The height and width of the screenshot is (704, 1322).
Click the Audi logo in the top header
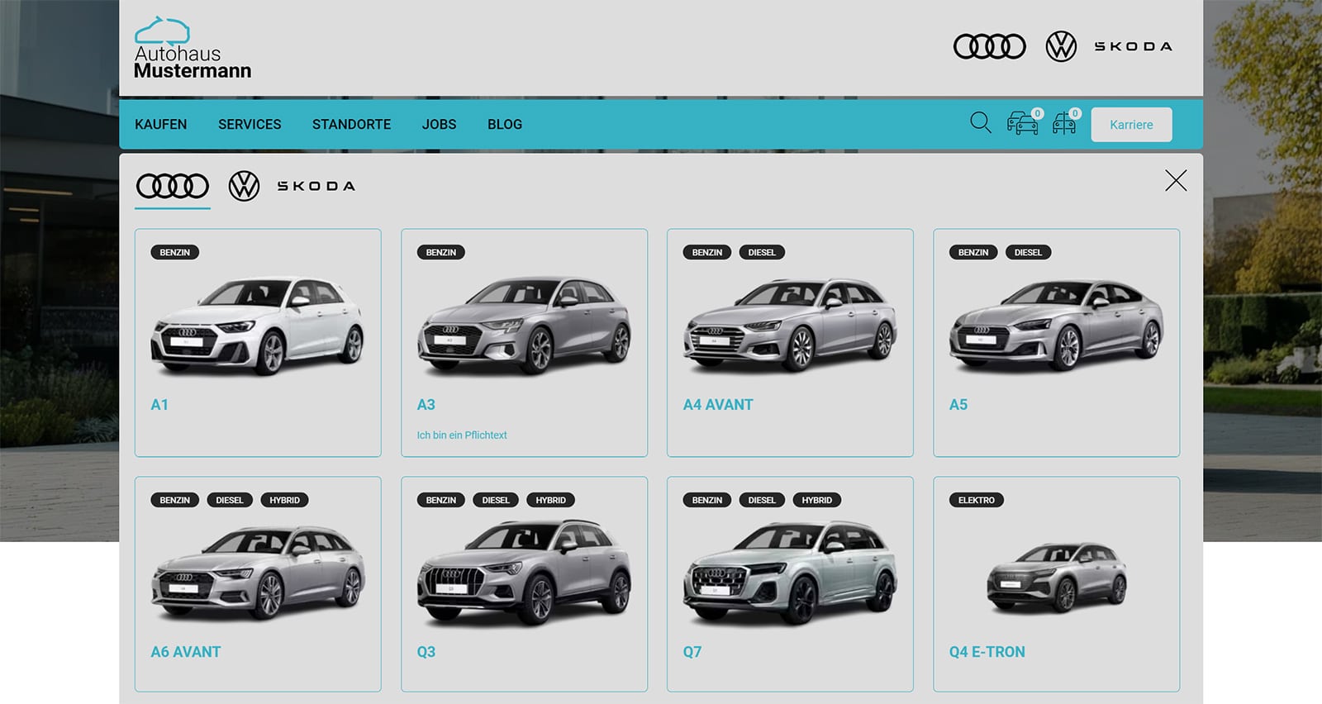(989, 46)
